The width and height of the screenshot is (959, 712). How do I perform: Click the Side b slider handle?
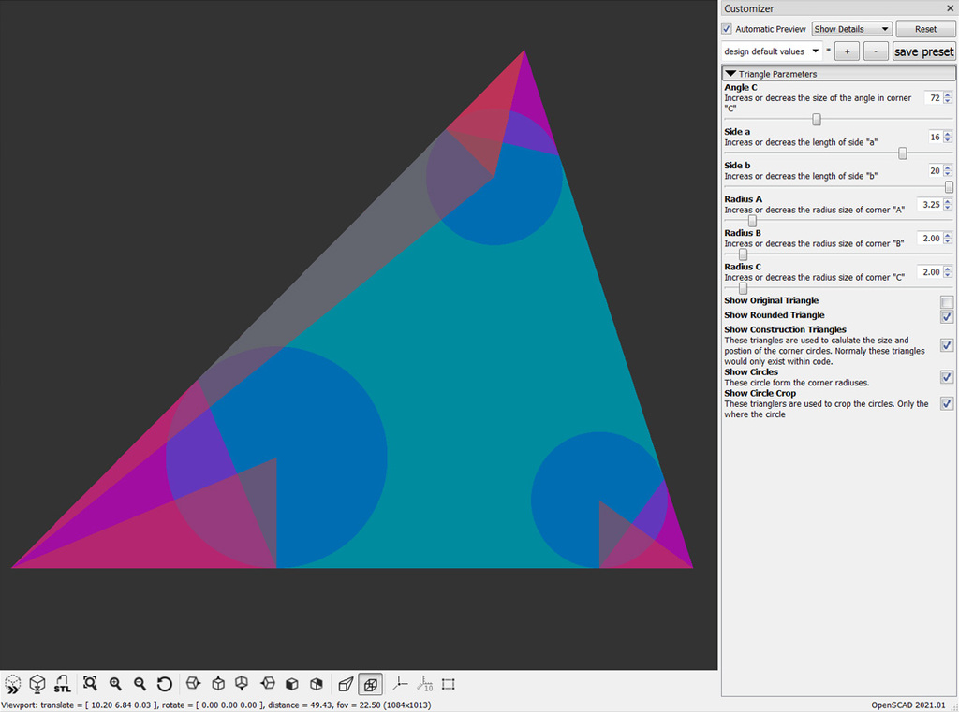pos(950,187)
